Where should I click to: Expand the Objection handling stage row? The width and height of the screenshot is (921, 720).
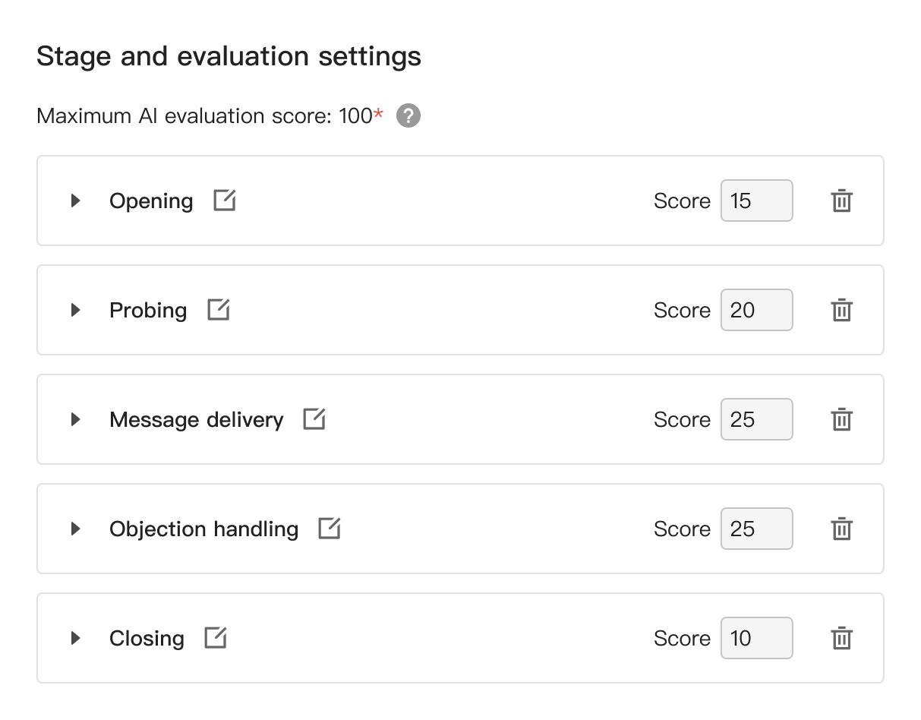(75, 529)
